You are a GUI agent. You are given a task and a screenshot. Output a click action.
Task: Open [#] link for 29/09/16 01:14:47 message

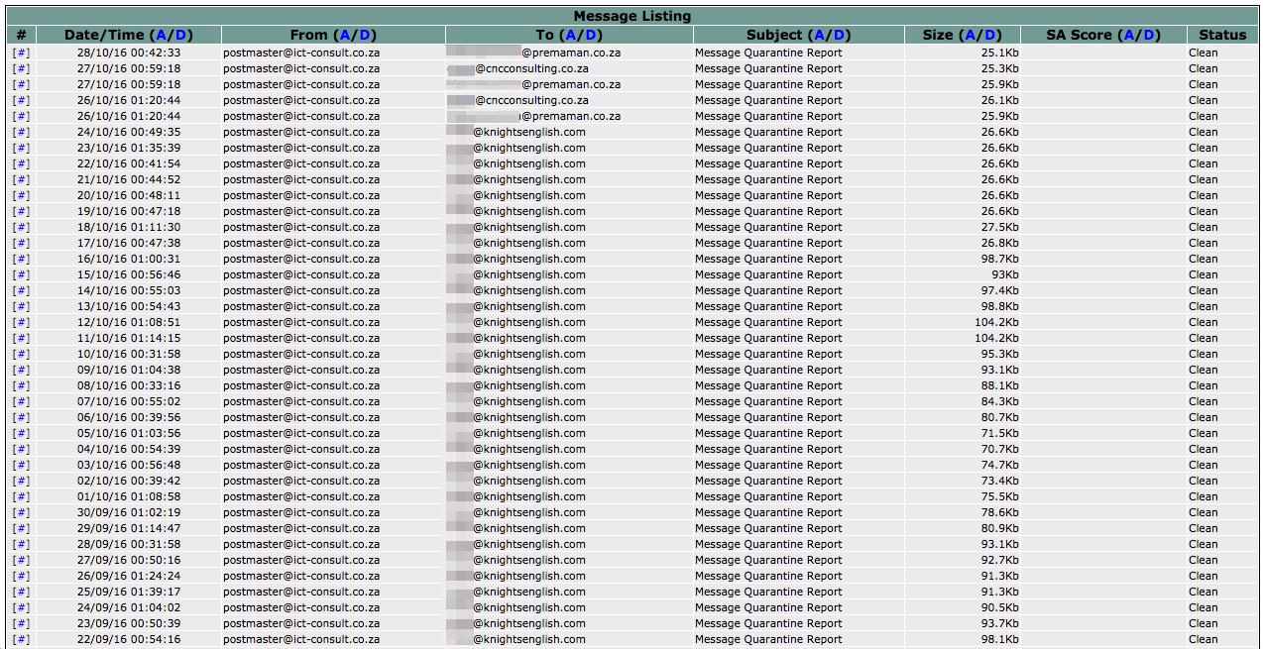21,528
